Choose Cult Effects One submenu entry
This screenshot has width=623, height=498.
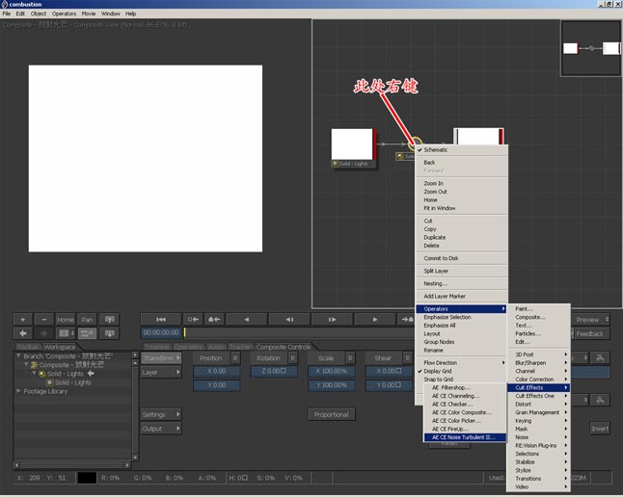tap(538, 396)
